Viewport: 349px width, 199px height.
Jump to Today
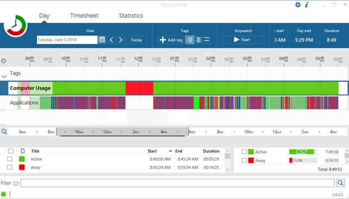tap(136, 40)
